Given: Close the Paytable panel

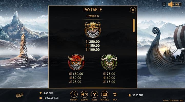Looking at the screenshot, I should click(x=133, y=10).
